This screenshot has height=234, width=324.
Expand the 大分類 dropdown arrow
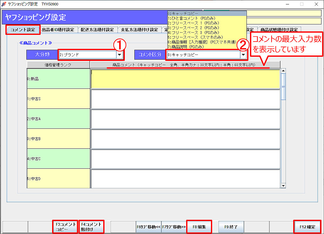[119, 55]
